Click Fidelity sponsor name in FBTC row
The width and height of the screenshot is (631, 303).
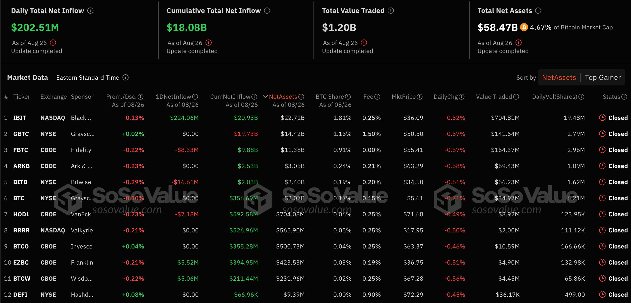81,150
